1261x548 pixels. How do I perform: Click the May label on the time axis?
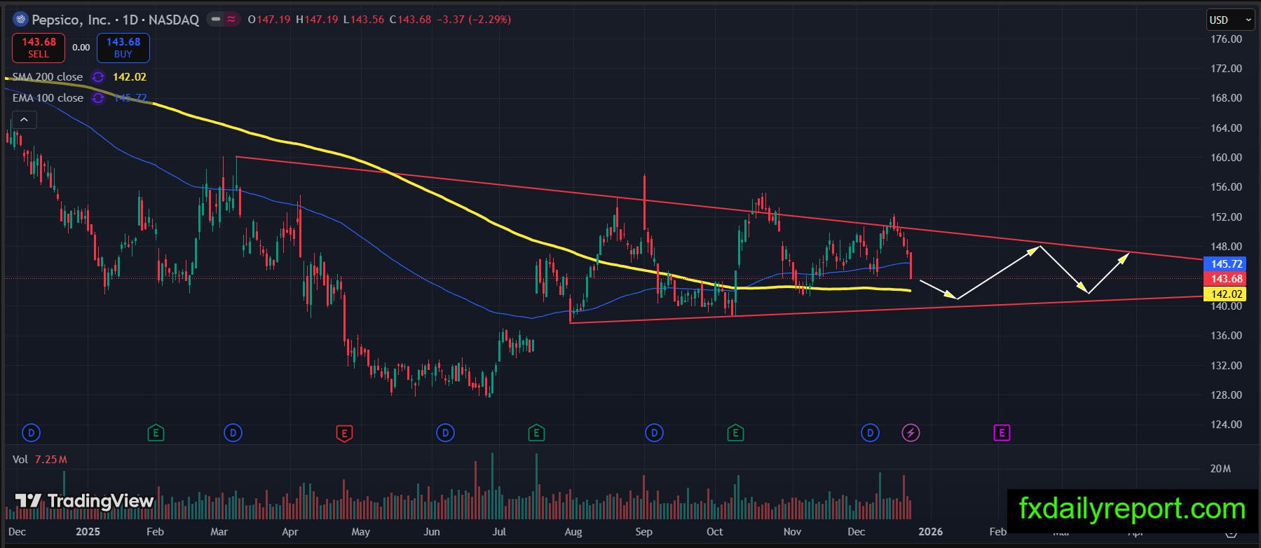(x=361, y=532)
